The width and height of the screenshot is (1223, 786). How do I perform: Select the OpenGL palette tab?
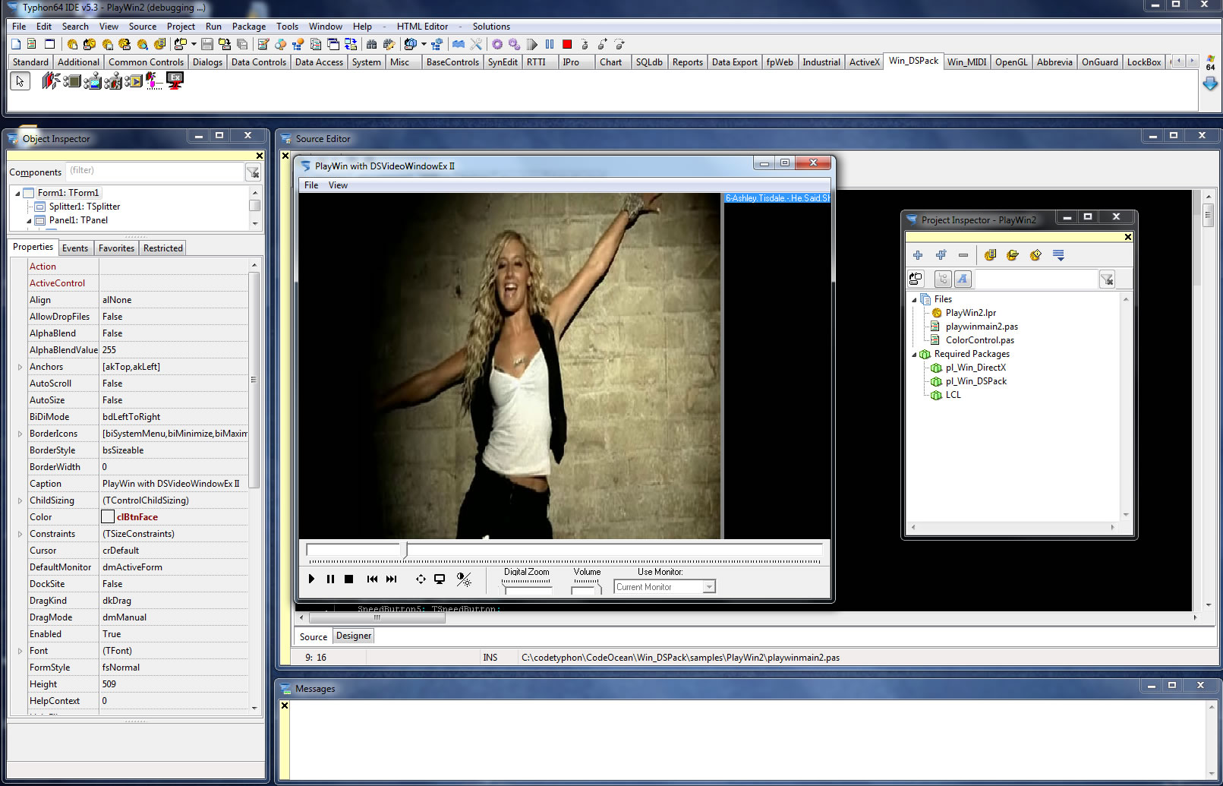pyautogui.click(x=1011, y=62)
